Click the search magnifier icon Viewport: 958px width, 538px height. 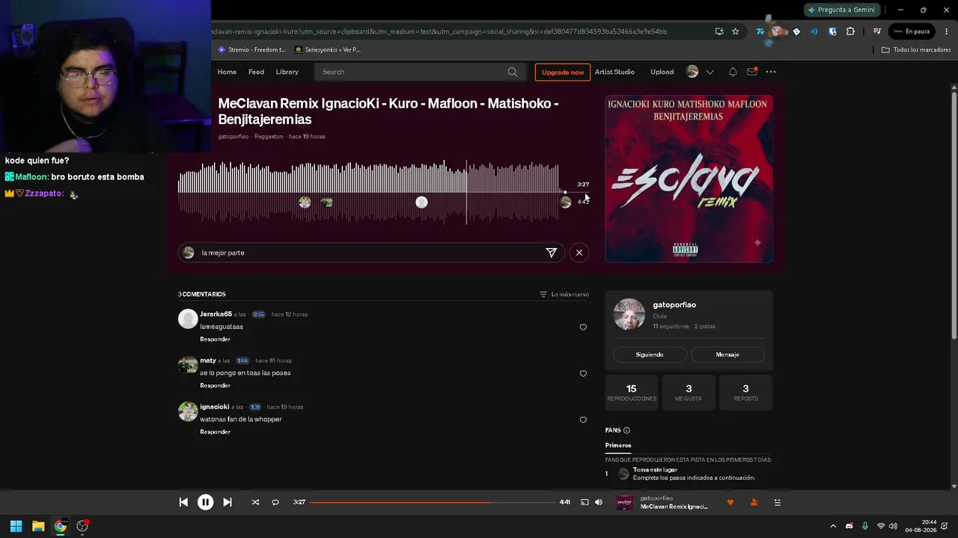coord(513,72)
